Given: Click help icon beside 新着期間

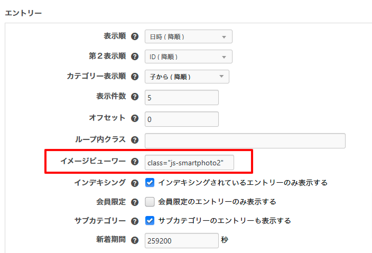Looking at the screenshot, I should pyautogui.click(x=135, y=240).
